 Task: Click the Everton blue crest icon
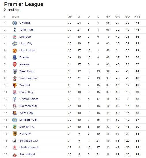[x=15, y=57]
